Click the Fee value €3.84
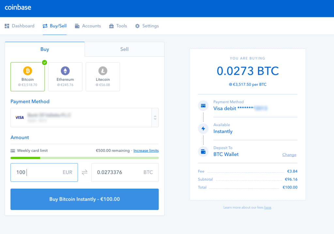The width and height of the screenshot is (334, 234). [x=292, y=171]
